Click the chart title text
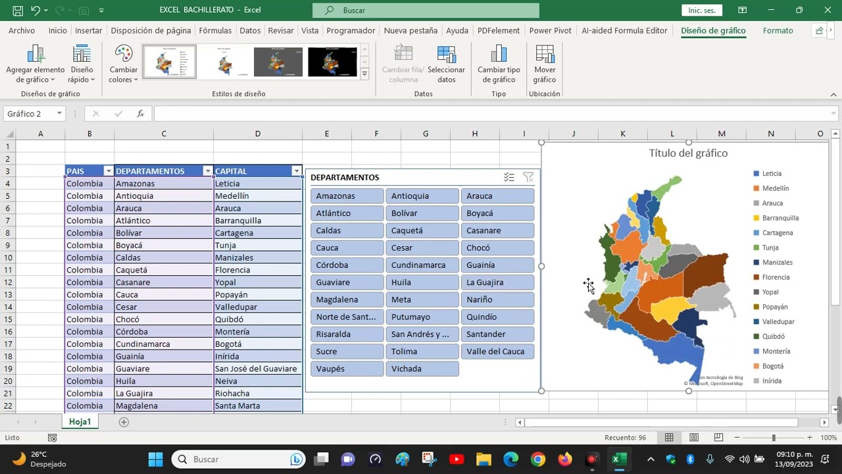 click(x=688, y=153)
